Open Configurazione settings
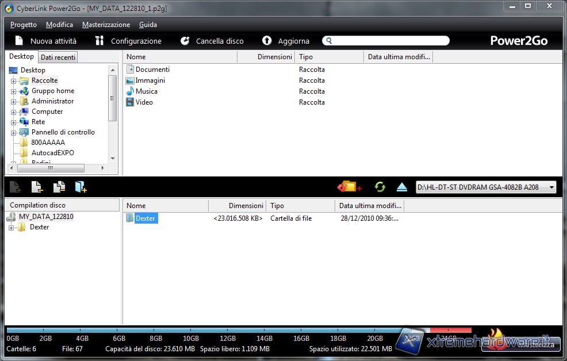This screenshot has height=361, width=567. coord(129,41)
